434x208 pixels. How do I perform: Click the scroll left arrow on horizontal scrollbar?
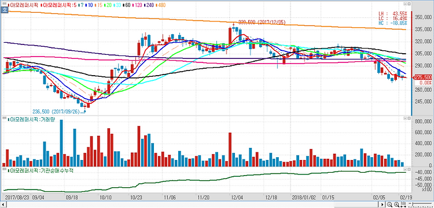2,205
